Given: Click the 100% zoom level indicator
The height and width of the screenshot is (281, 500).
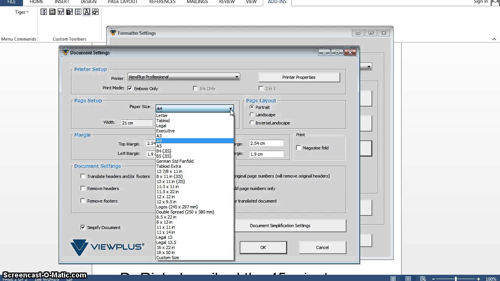Looking at the screenshot, I should (x=491, y=279).
